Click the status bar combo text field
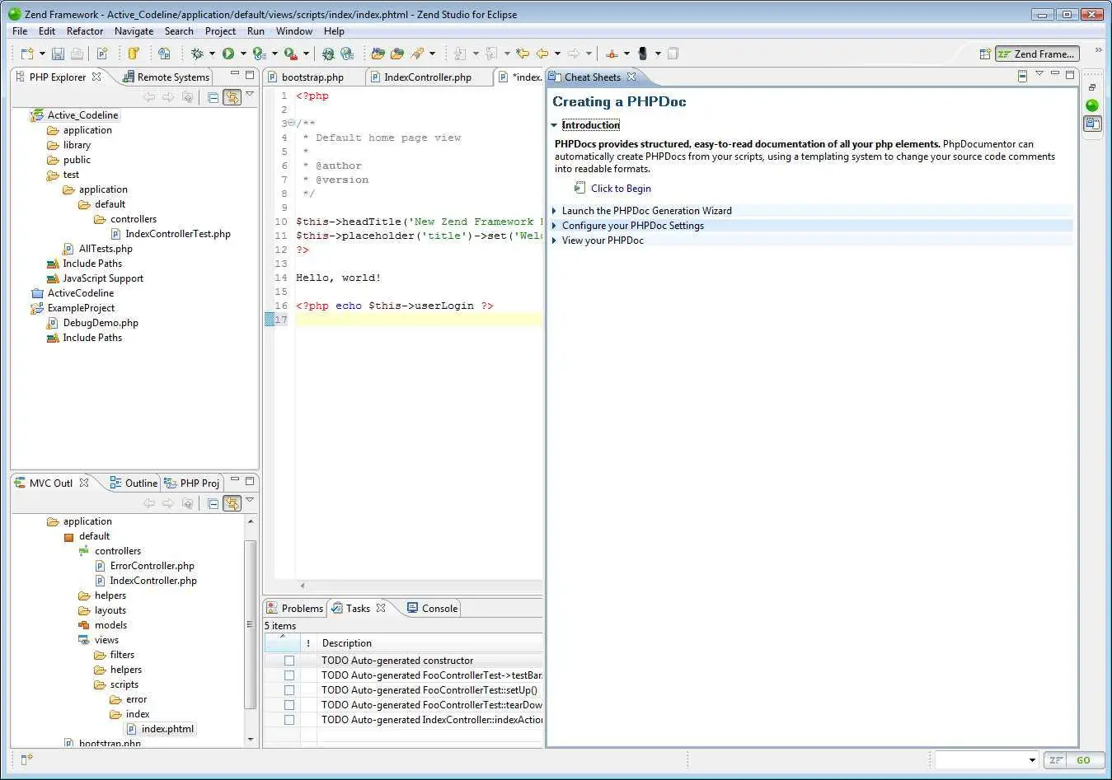This screenshot has width=1112, height=780. click(x=981, y=760)
